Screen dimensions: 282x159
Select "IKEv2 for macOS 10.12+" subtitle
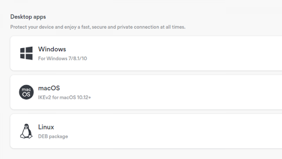click(x=65, y=97)
